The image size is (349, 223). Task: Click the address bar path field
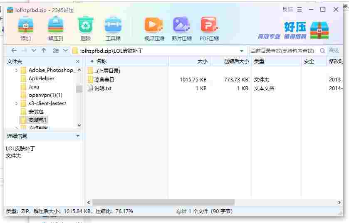click(x=159, y=51)
